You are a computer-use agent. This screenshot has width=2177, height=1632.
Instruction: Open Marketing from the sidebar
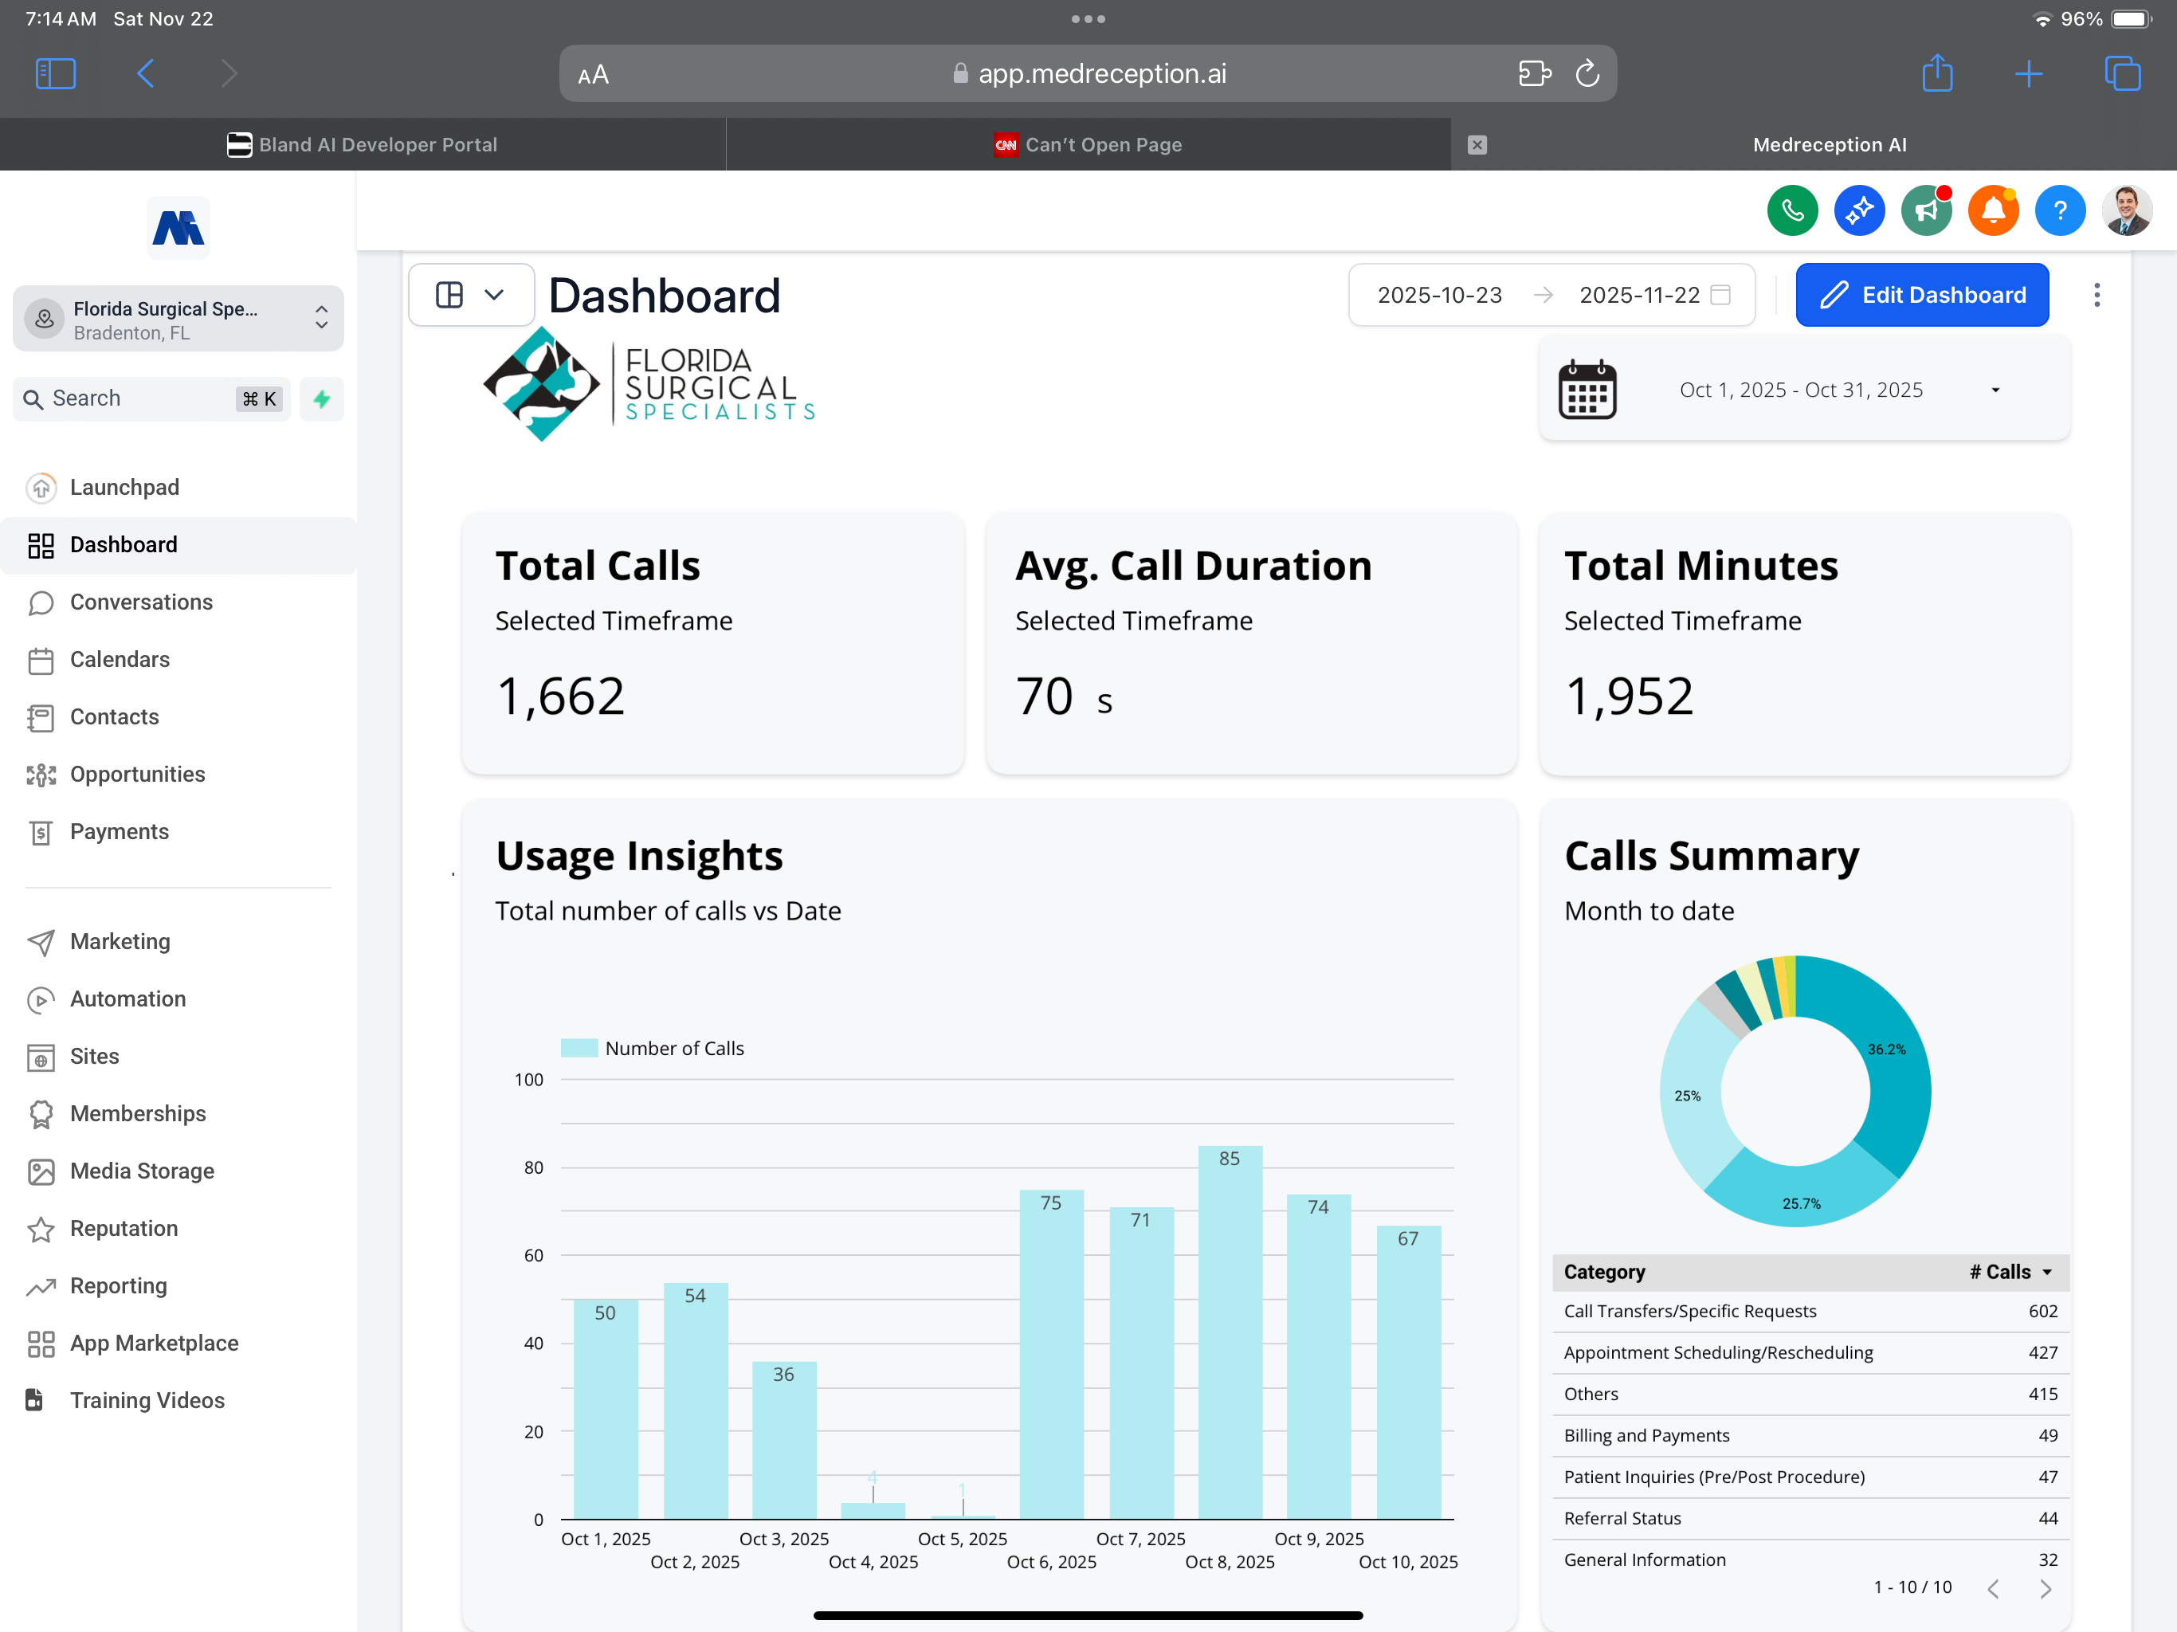pyautogui.click(x=178, y=942)
